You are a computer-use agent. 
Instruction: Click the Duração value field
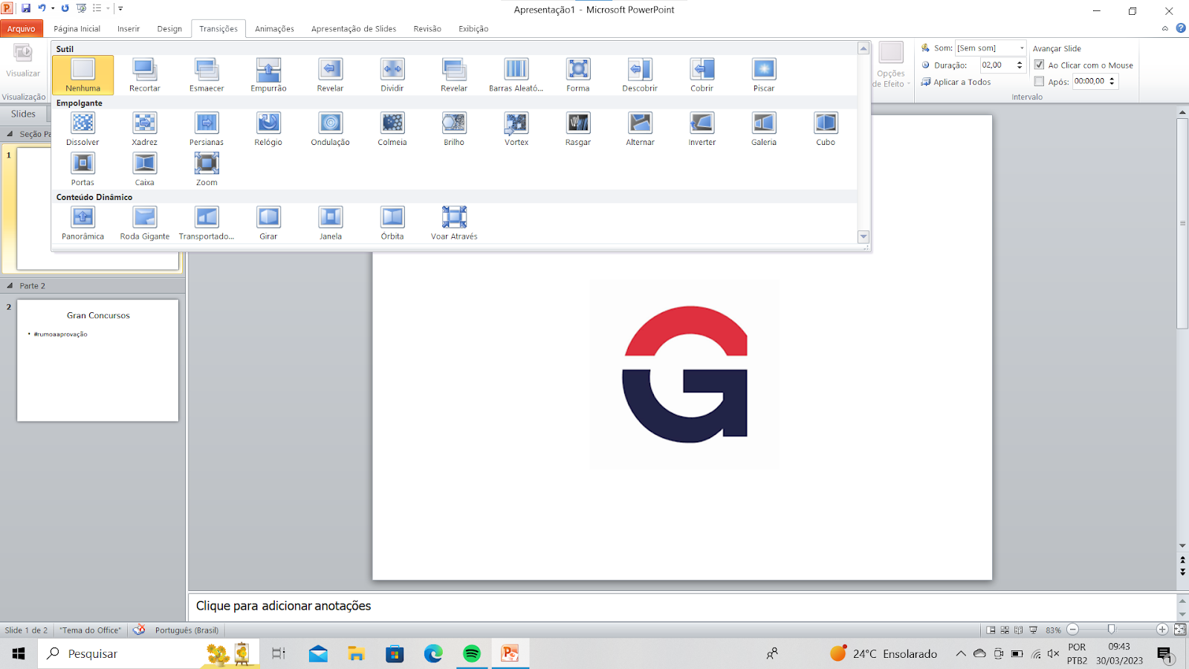(x=997, y=65)
